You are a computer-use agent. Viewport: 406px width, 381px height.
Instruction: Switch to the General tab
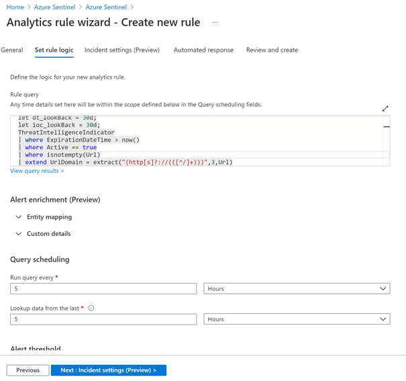[x=12, y=50]
